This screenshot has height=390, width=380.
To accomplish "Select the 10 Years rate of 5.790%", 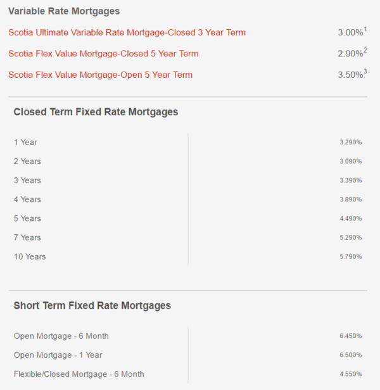I will click(351, 256).
